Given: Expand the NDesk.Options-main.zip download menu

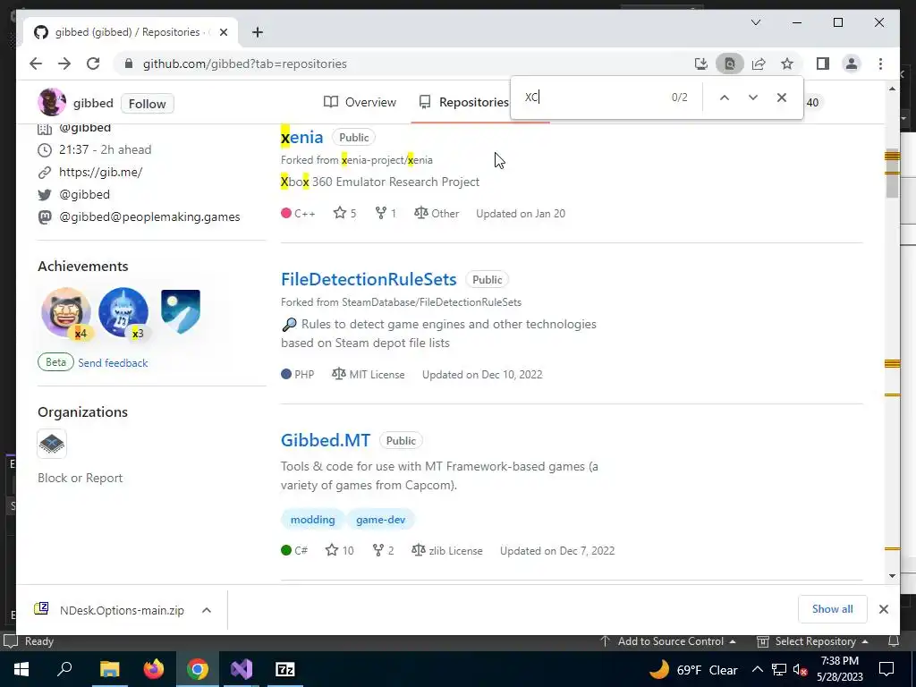Looking at the screenshot, I should tap(207, 610).
